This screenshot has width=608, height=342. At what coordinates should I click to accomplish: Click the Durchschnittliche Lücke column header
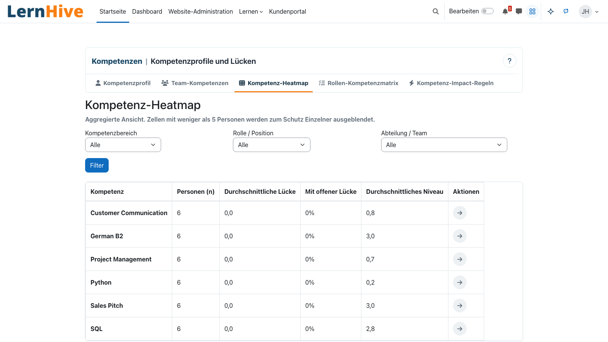click(x=260, y=192)
